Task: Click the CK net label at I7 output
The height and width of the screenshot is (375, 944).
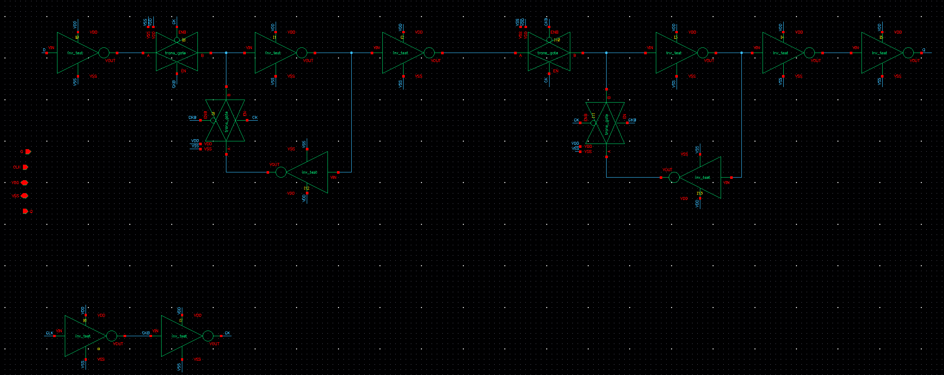Action: coord(227,333)
